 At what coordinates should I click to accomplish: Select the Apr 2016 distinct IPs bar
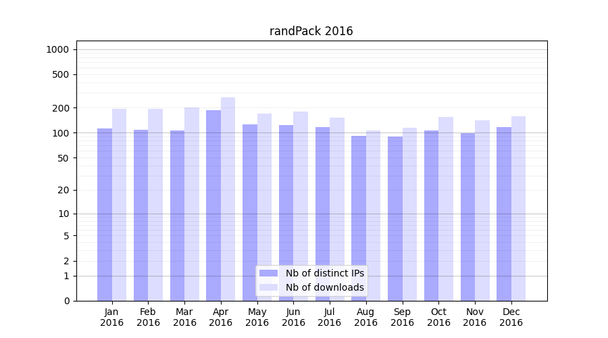pos(213,206)
